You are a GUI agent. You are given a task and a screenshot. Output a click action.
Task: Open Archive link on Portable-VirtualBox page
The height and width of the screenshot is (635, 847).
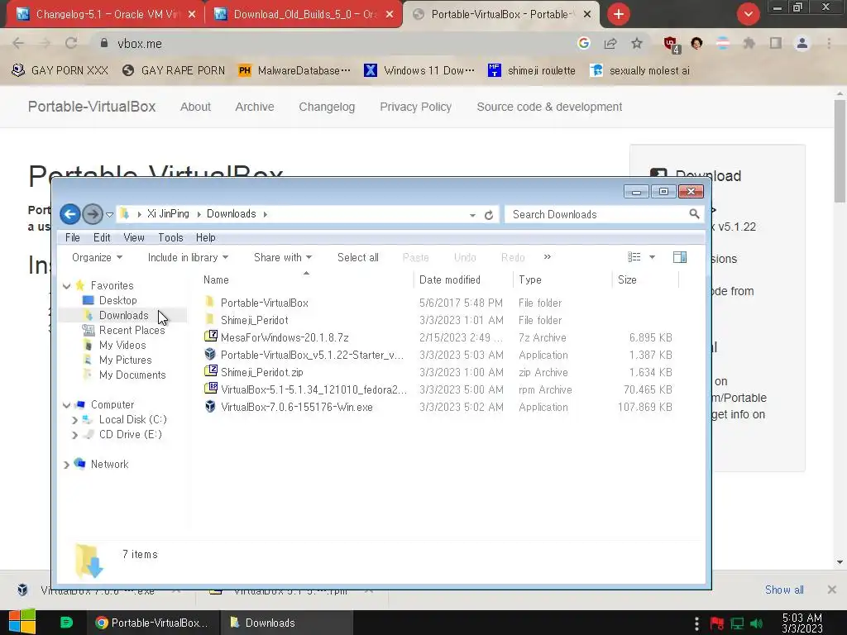click(x=255, y=107)
